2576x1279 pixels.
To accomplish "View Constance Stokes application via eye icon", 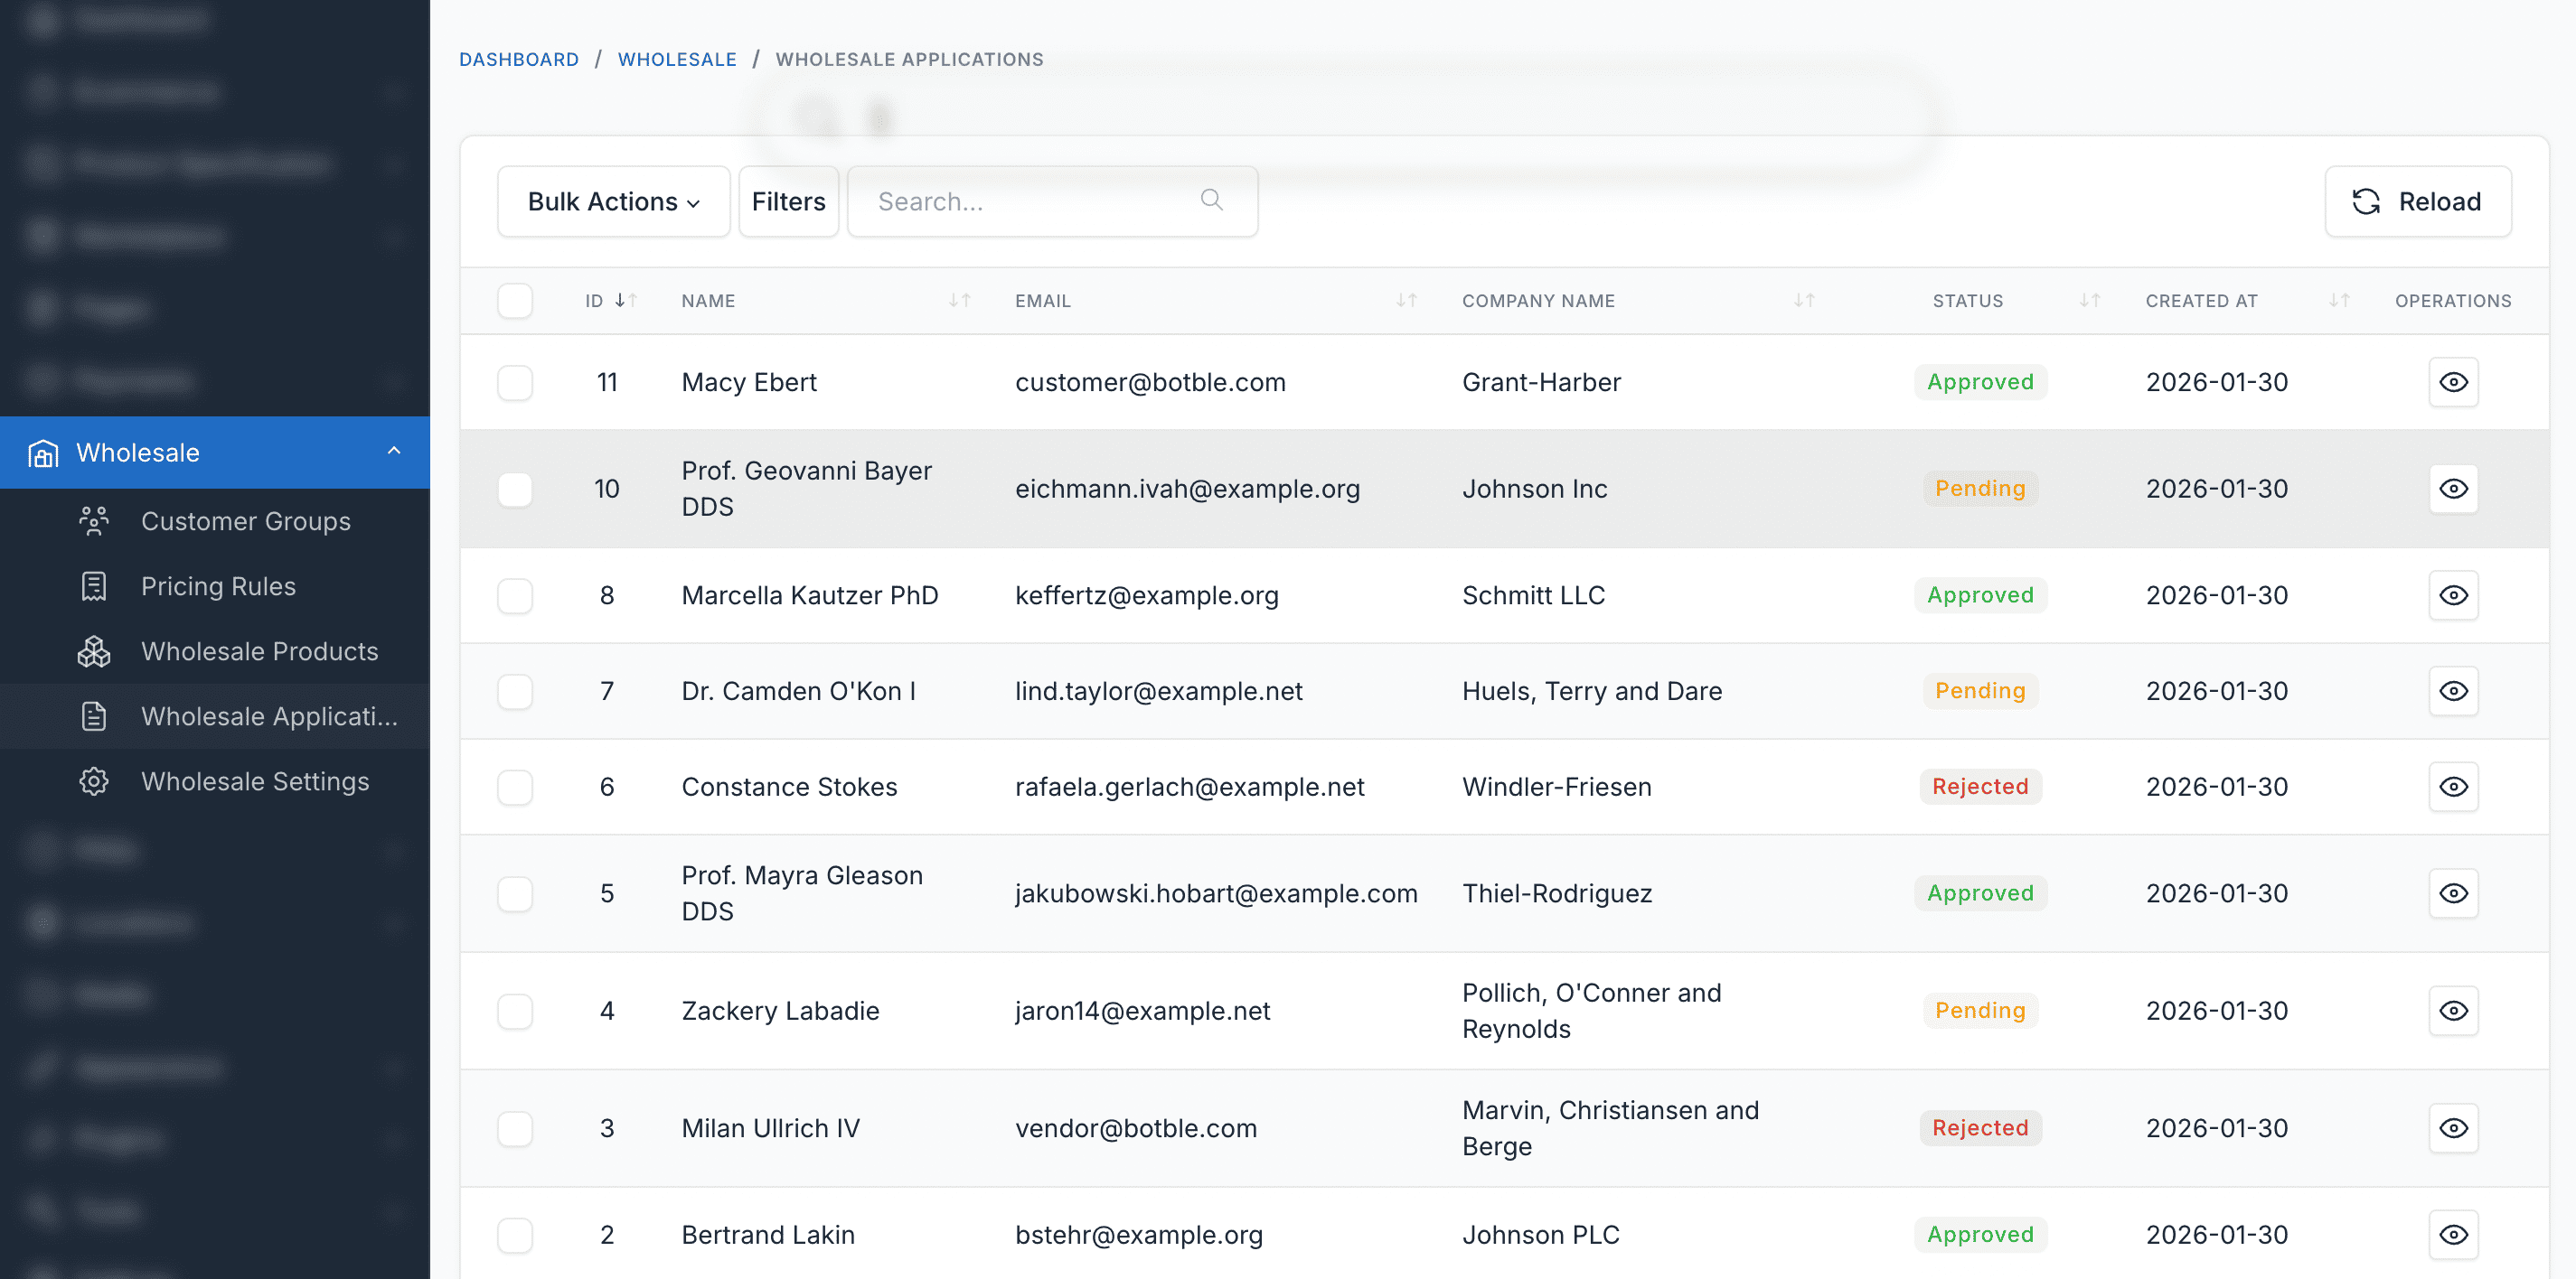I will coord(2453,788).
